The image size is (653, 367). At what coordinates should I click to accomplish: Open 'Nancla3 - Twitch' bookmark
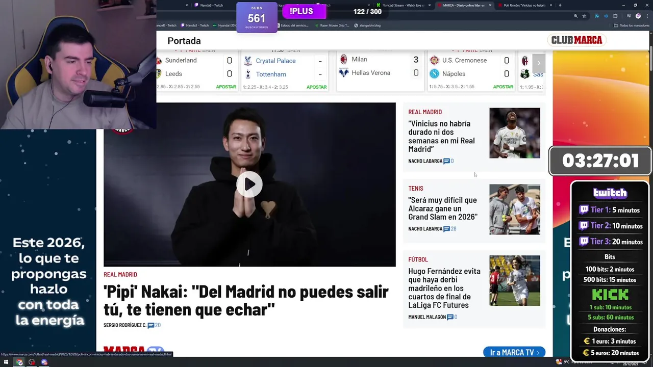coord(195,25)
